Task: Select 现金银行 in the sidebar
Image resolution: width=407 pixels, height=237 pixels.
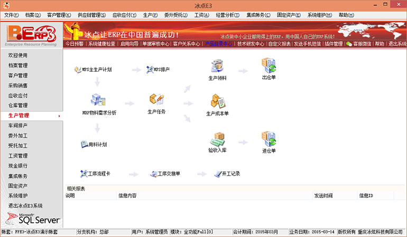Action: [x=17, y=166]
